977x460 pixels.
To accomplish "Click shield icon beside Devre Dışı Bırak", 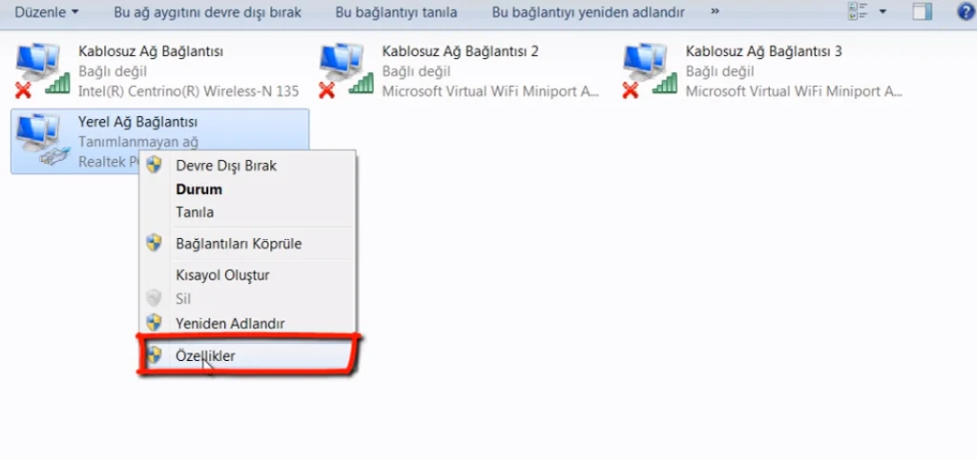I will coord(154,165).
